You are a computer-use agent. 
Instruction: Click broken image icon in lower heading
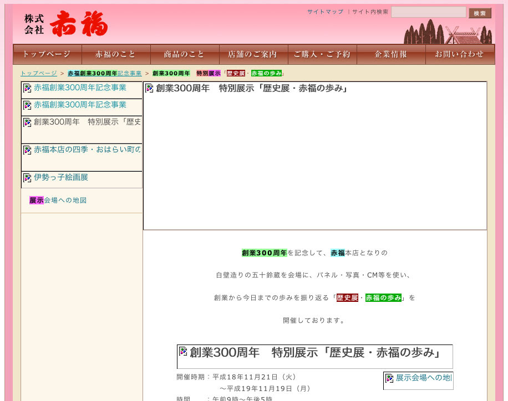pos(183,352)
